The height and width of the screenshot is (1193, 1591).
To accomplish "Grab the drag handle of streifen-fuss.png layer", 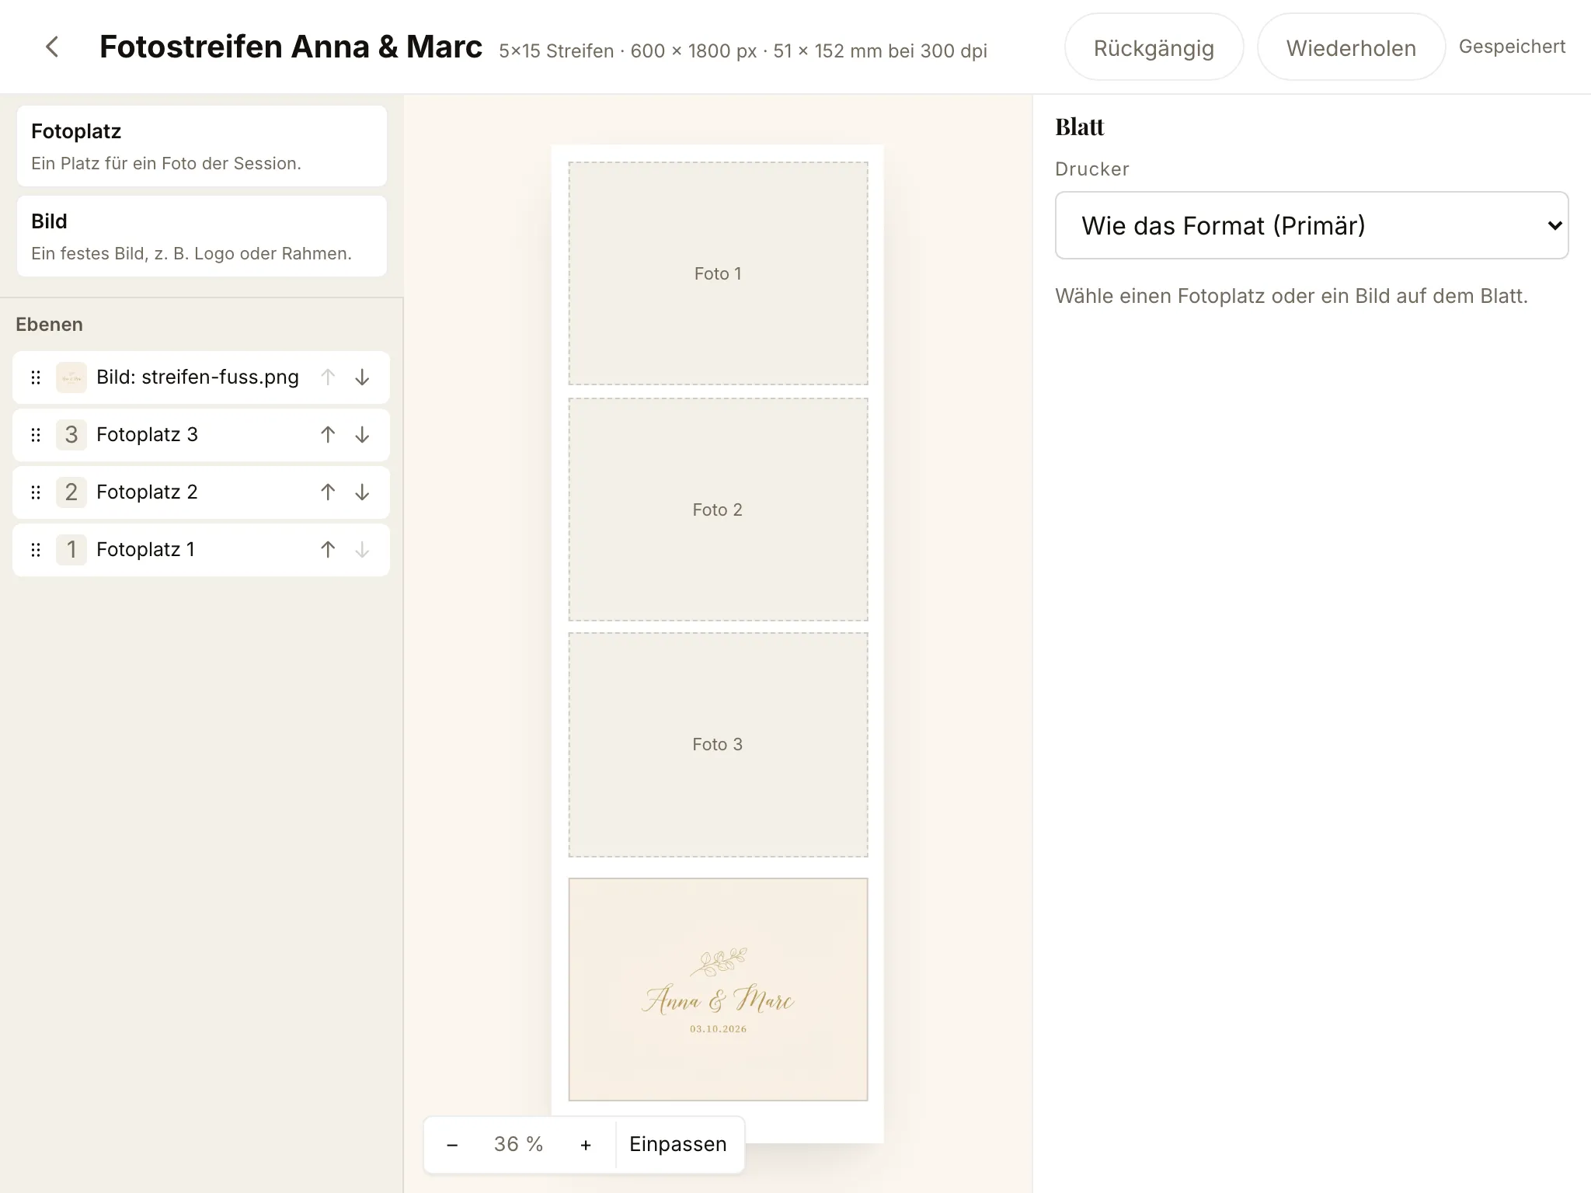I will pyautogui.click(x=36, y=377).
